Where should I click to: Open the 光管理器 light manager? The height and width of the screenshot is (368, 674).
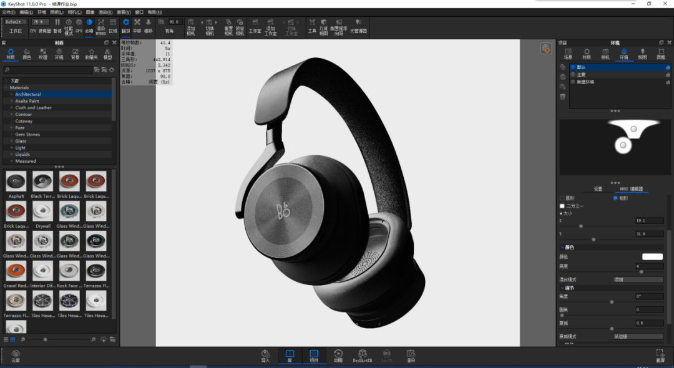pyautogui.click(x=358, y=26)
